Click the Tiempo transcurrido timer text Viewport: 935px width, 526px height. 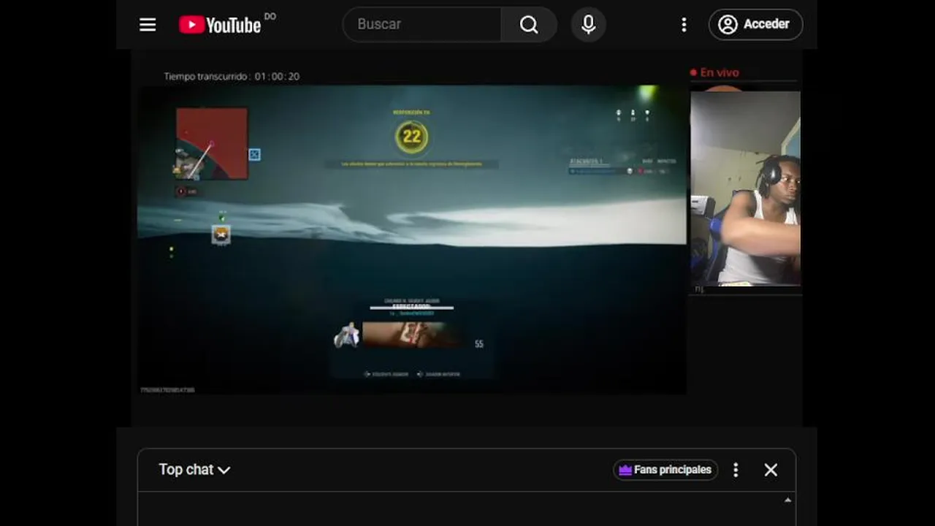(232, 76)
